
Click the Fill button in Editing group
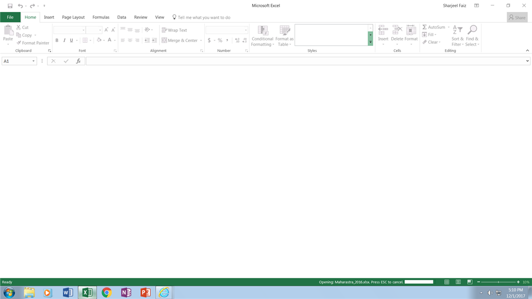point(429,35)
